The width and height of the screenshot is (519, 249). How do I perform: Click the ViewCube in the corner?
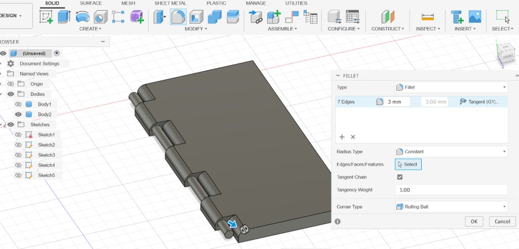(x=506, y=54)
